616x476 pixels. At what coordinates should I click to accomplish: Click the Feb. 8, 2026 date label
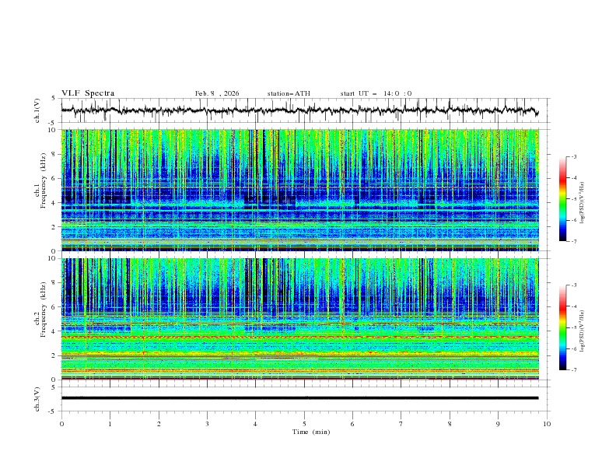click(217, 93)
